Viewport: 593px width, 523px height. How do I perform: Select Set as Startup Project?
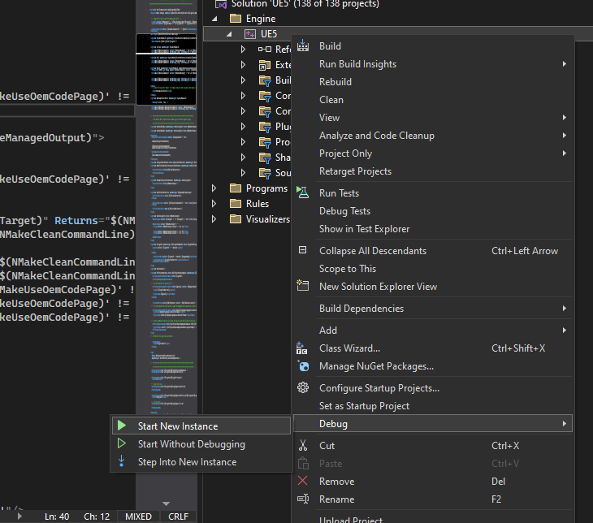coord(433,406)
